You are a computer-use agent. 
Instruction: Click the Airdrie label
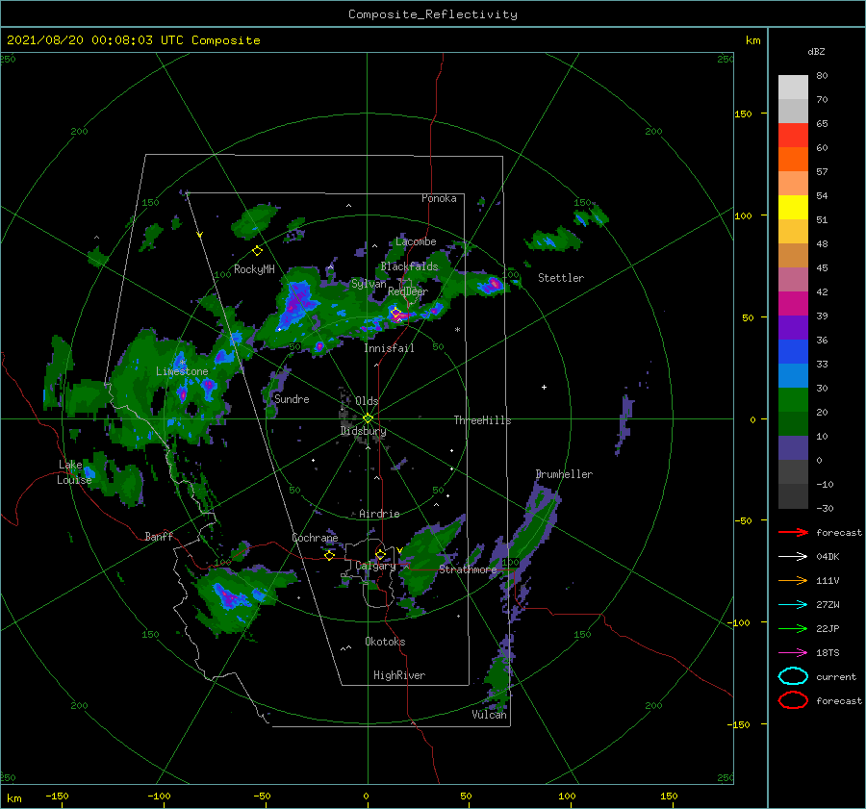379,514
